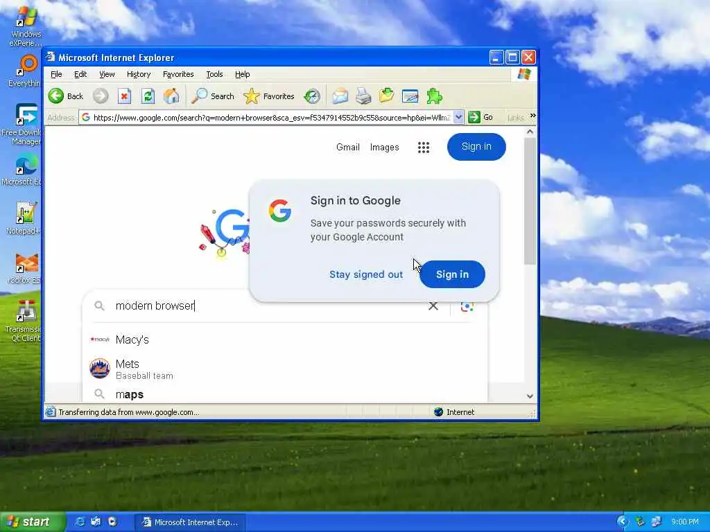Open the History menu
This screenshot has width=710, height=532.
(x=139, y=74)
